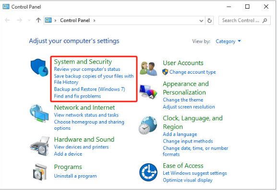277x191 pixels.
Task: Click the User Accounts people icon
Action: 148,69
